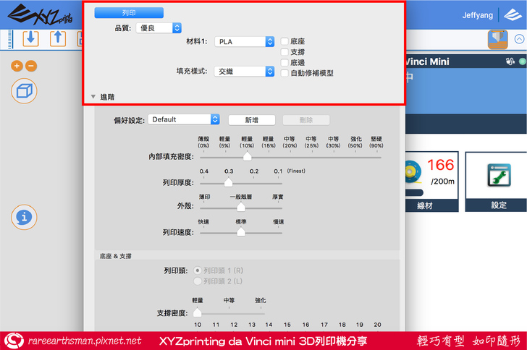Click the 厚實 shell label
Screen dimensions: 527x350
[x=278, y=197]
